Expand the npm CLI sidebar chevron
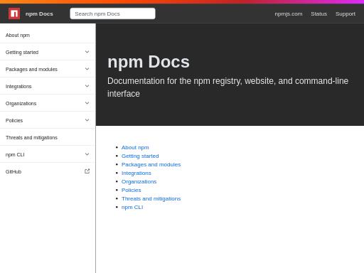This screenshot has height=273, width=364. (87, 154)
